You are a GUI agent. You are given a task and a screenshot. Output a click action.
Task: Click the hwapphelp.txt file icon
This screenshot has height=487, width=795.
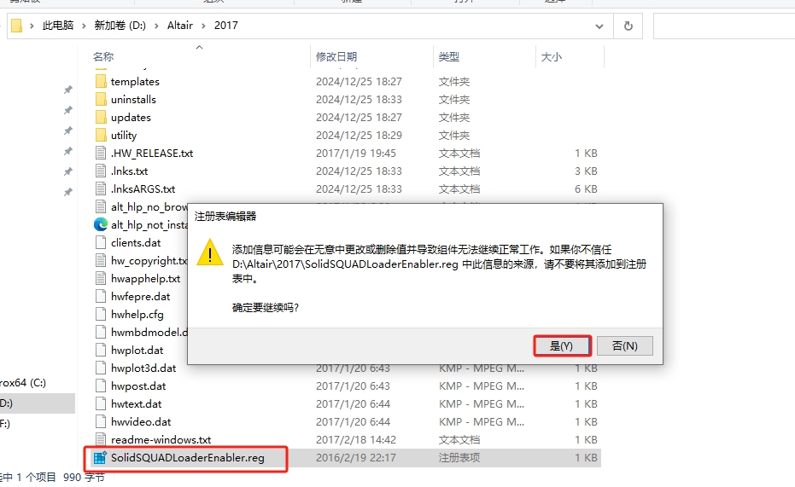point(101,278)
